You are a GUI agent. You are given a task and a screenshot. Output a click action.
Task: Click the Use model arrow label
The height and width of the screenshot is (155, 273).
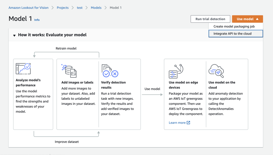tap(152, 89)
